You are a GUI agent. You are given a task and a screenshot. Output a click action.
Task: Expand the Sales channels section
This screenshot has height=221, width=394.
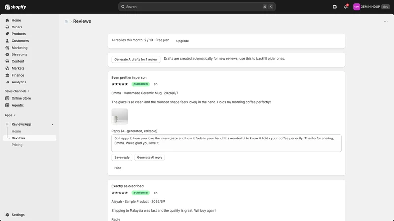[17, 91]
